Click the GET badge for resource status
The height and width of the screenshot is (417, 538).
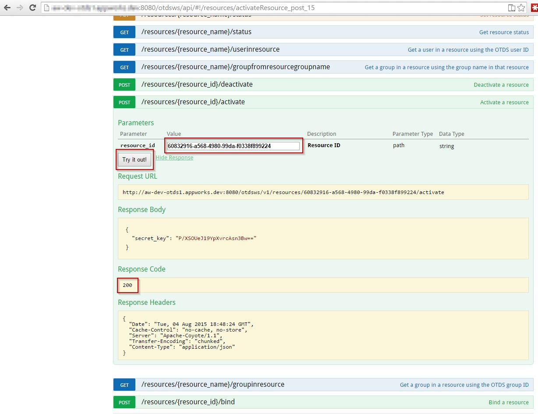[x=124, y=32]
